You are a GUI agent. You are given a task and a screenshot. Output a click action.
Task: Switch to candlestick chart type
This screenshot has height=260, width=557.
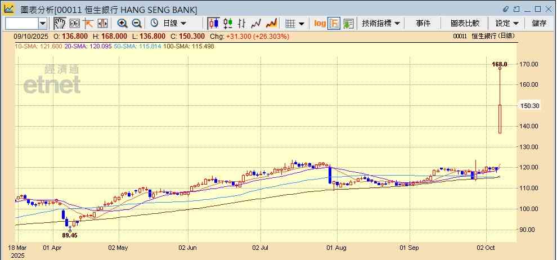pos(213,23)
